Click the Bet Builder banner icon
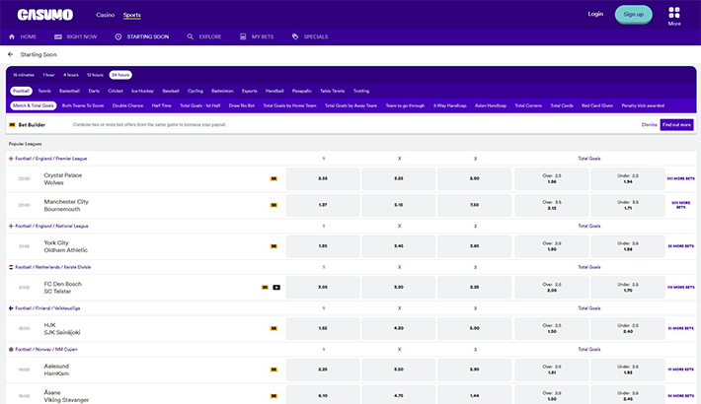Image resolution: width=701 pixels, height=404 pixels. pos(12,125)
